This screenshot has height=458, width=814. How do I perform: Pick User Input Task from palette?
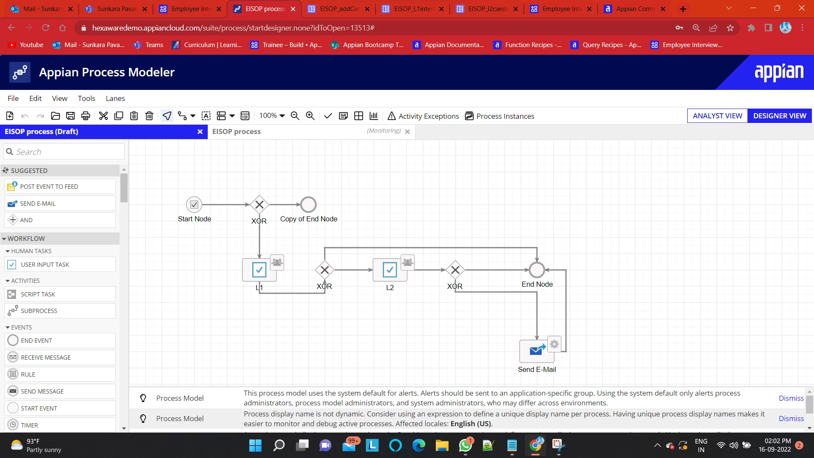60,265
